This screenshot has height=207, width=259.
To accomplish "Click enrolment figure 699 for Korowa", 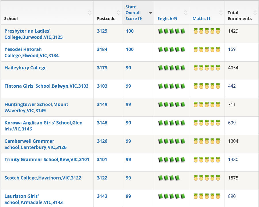I will [232, 123].
